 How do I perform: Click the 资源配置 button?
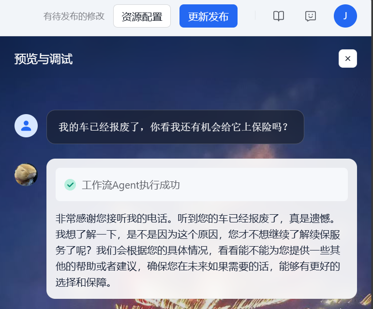(142, 16)
